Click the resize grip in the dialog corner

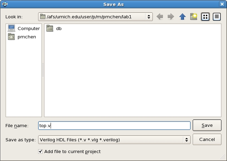click(224, 158)
